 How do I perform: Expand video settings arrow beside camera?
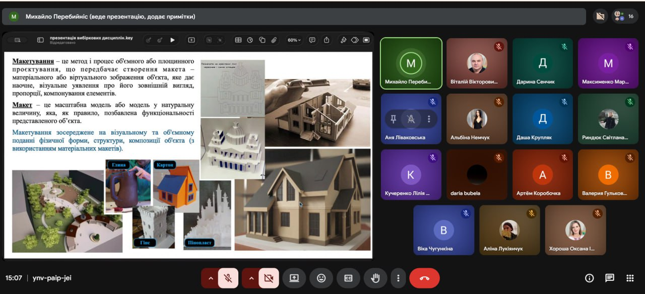tap(250, 278)
